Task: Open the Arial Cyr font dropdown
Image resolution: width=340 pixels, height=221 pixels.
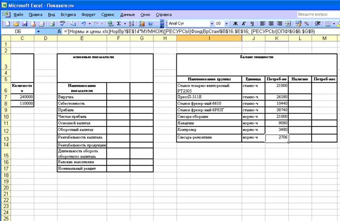Action: [x=212, y=23]
